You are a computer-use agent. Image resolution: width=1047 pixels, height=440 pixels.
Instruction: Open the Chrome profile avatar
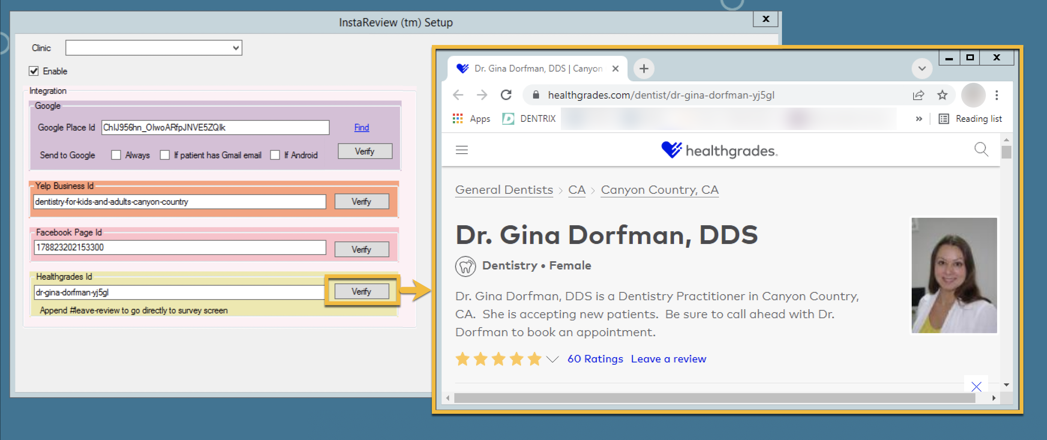[x=973, y=95]
